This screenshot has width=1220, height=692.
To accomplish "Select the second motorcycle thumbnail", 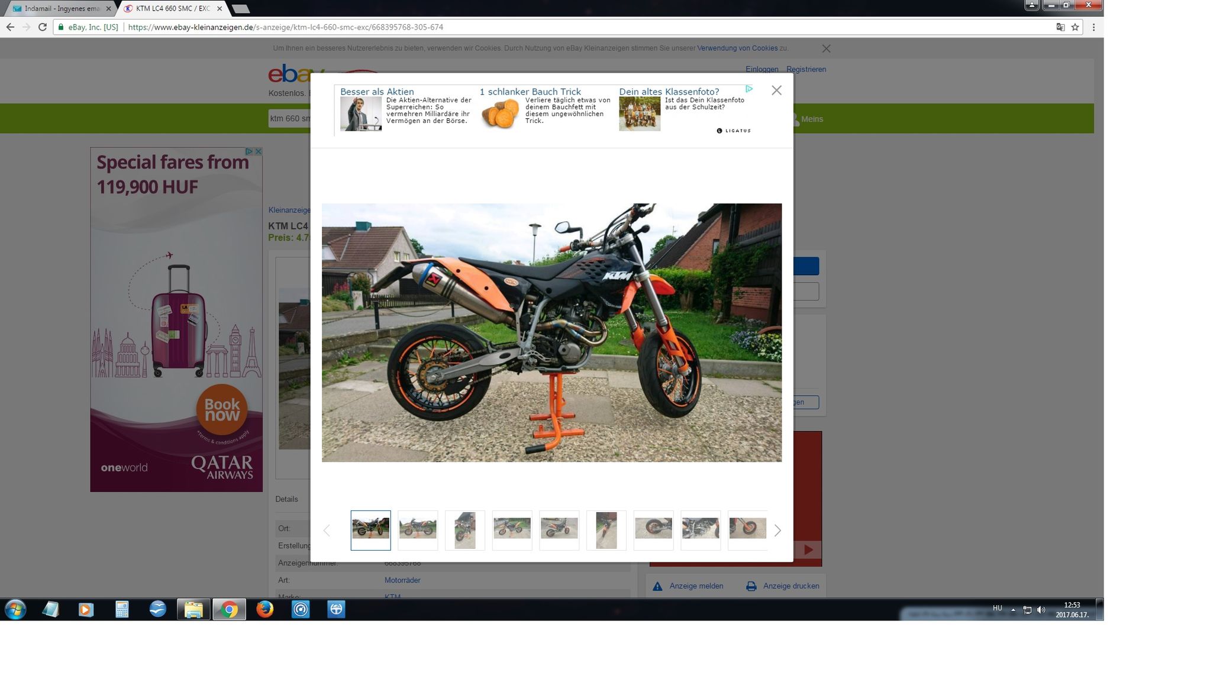I will [418, 530].
